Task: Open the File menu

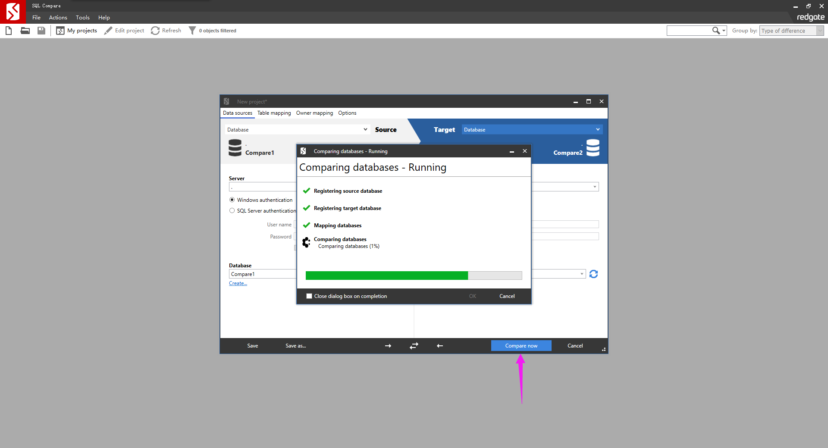Action: coord(36,18)
